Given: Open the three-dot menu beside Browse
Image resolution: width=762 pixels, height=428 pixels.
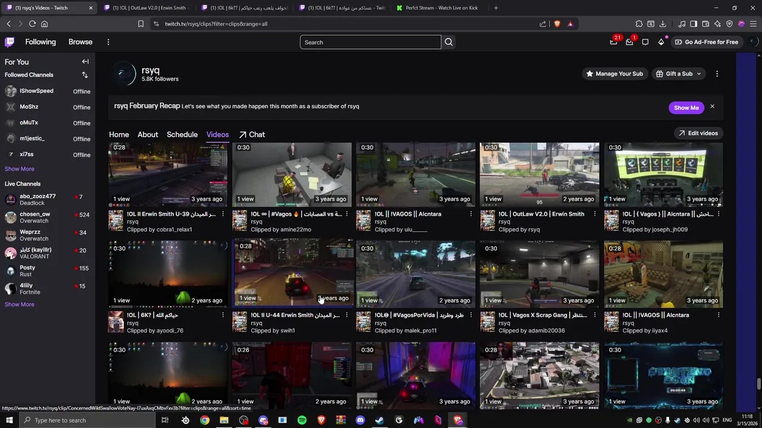Looking at the screenshot, I should 108,42.
